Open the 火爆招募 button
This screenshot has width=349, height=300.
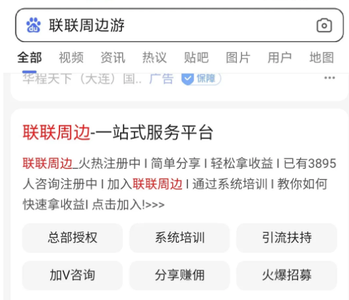click(287, 276)
